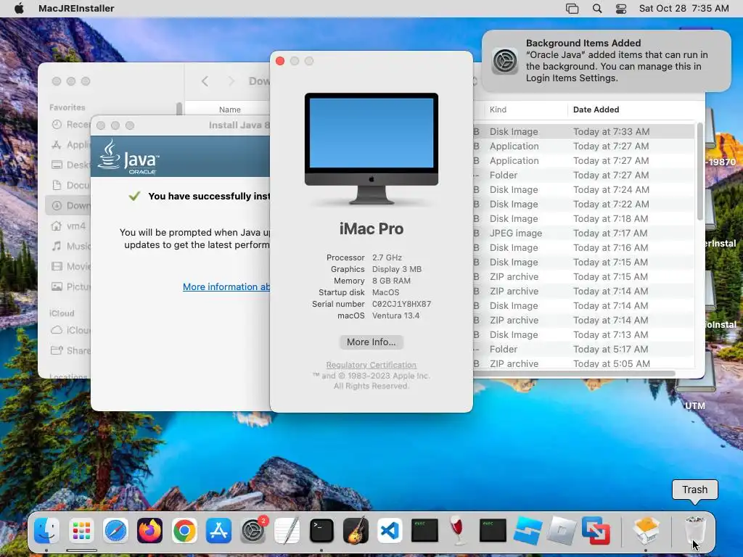
Task: Open GarageBand guitar icon in Dock
Action: tap(356, 530)
